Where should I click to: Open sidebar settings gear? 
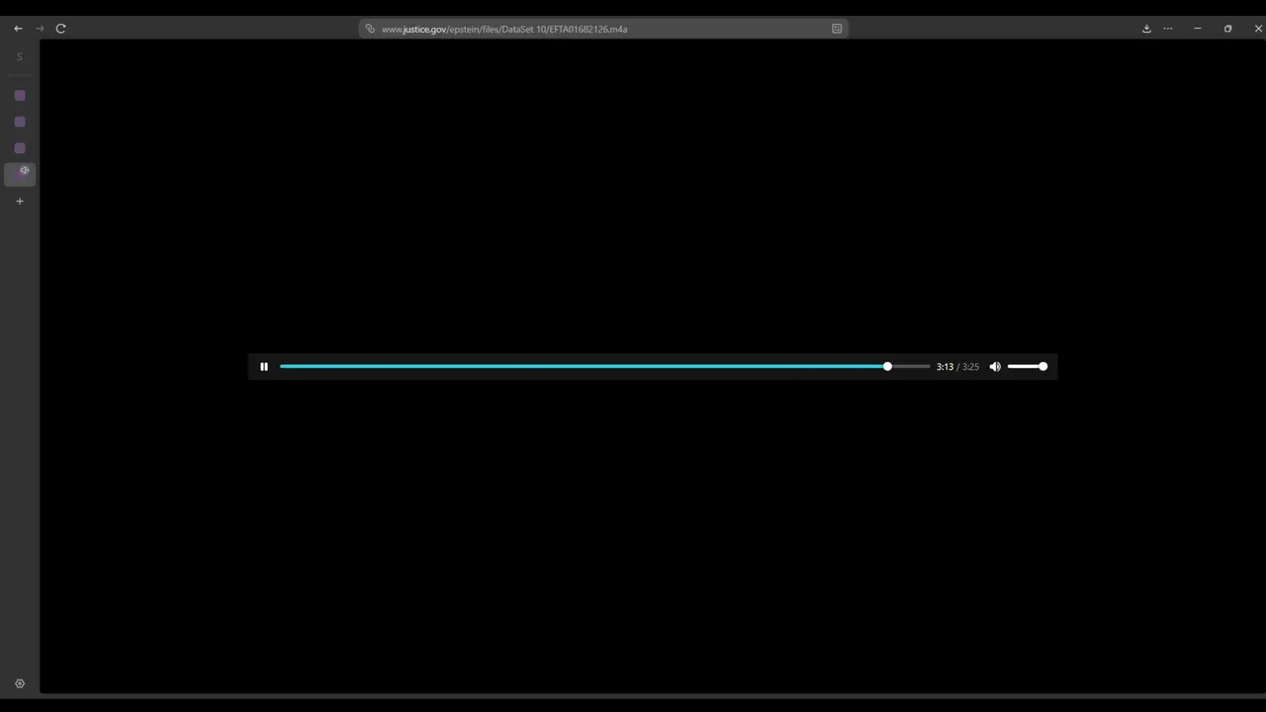tap(20, 683)
